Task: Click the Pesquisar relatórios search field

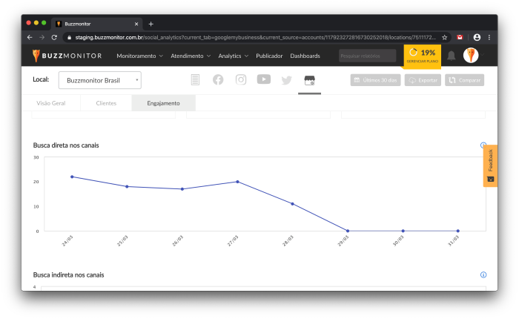Action: pos(368,56)
